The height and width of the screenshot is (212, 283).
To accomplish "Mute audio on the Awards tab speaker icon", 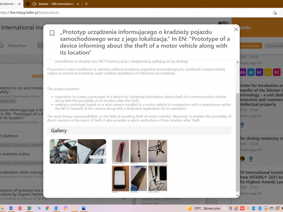I will [x=34, y=4].
